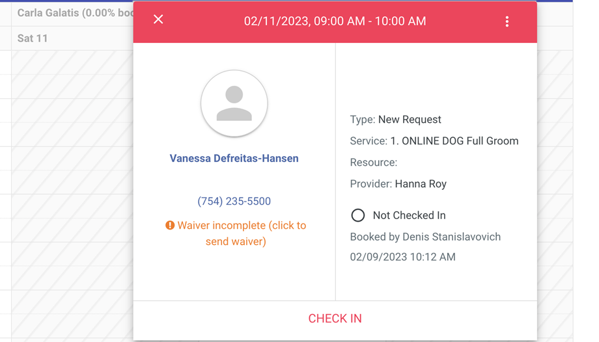Select the Carla Galatis provider column header
Viewport: 599px width, 342px height.
pyautogui.click(x=76, y=13)
